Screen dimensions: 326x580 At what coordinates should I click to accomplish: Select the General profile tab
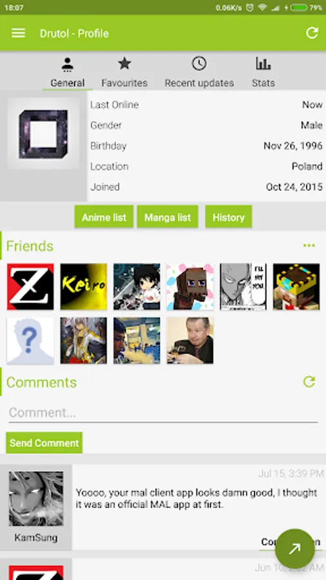[68, 72]
